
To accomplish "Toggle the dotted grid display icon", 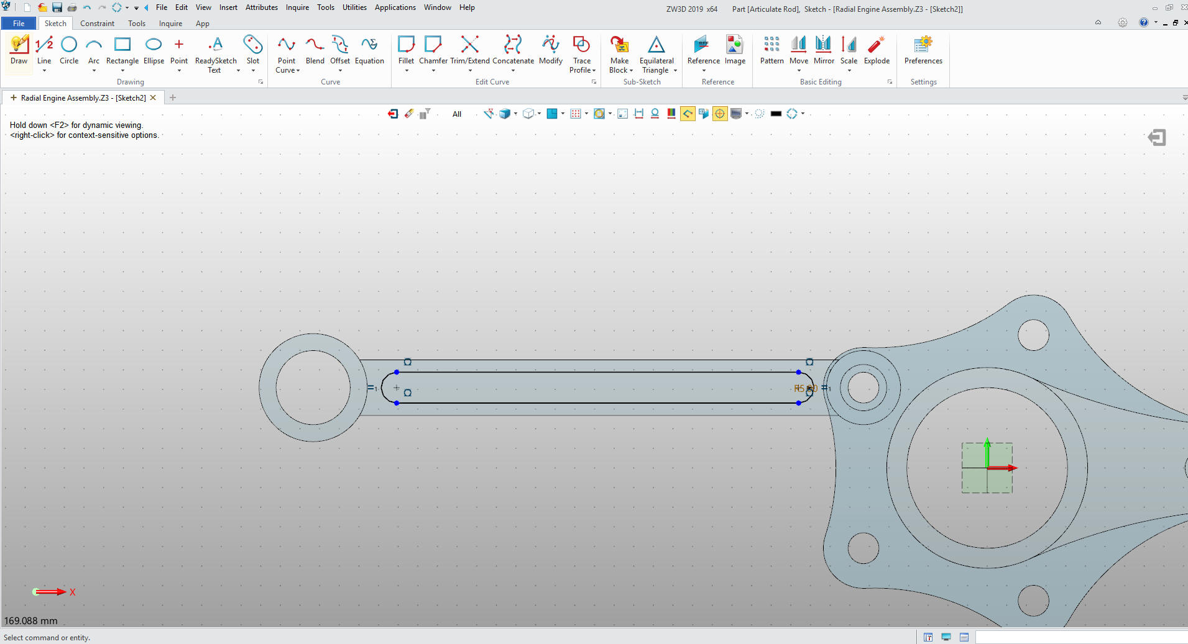I will point(576,114).
